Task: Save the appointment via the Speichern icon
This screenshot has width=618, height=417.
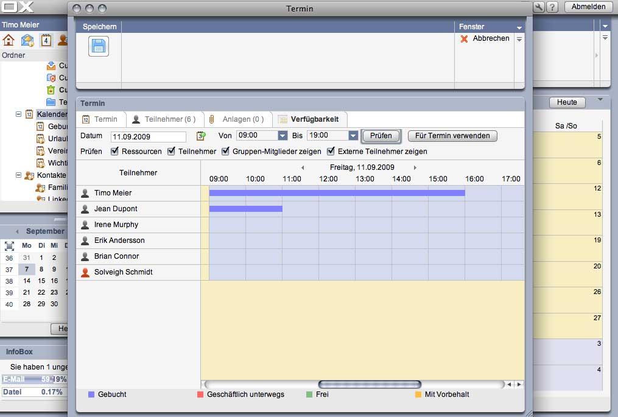Action: tap(97, 46)
